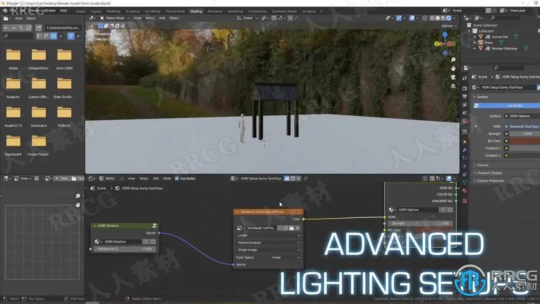Switch file browser to thumbnail display mode
The image size is (540, 304).
[x=54, y=36]
